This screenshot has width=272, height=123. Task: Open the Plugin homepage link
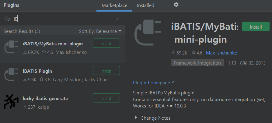point(153,83)
